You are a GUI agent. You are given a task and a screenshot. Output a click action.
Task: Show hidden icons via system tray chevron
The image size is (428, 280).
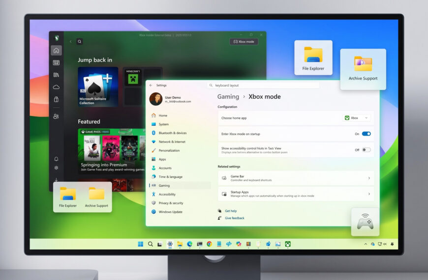coord(366,244)
